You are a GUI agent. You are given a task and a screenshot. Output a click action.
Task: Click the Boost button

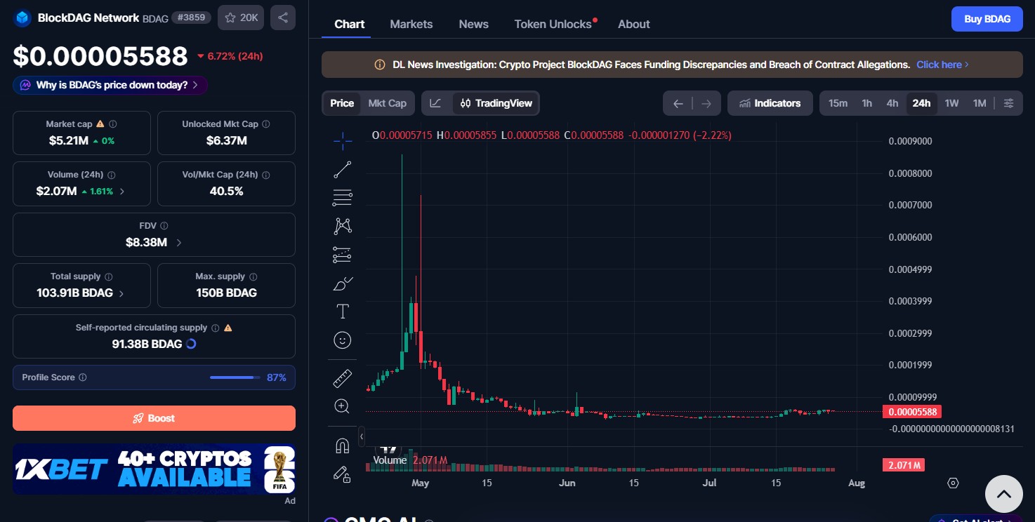click(x=154, y=418)
